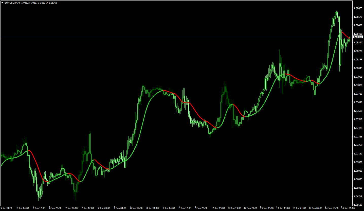
Task: Click the 8 Jun 20:00 time label
Action: click(x=153, y=208)
